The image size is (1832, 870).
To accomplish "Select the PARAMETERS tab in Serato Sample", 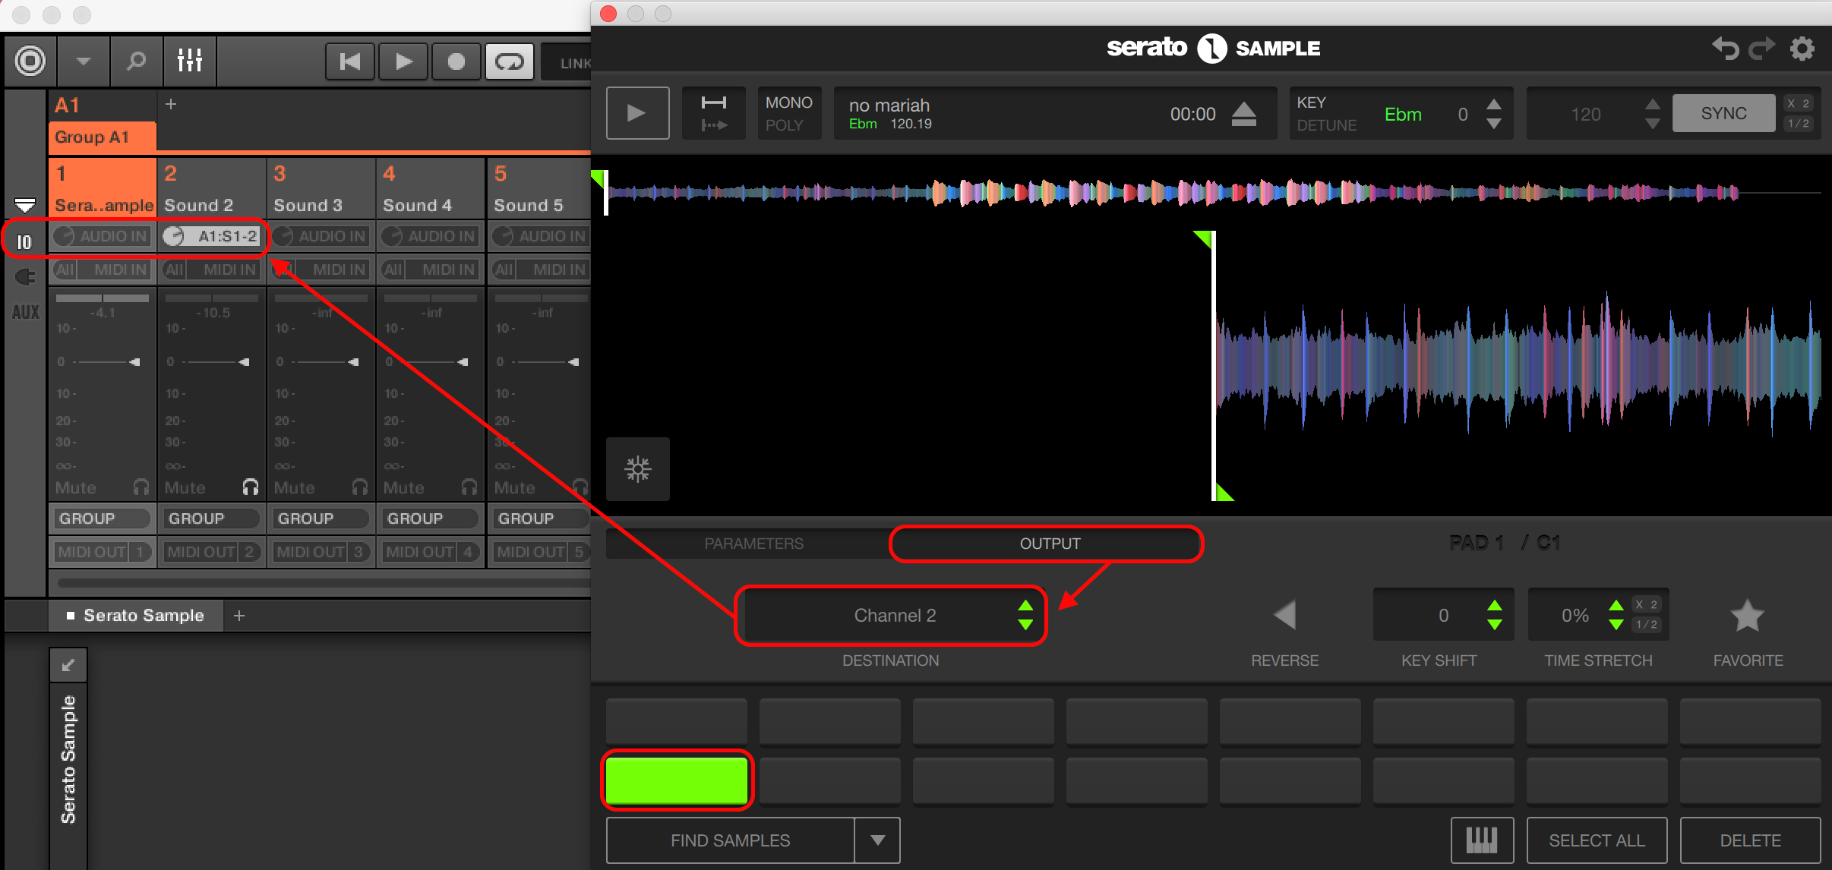I will pos(753,543).
